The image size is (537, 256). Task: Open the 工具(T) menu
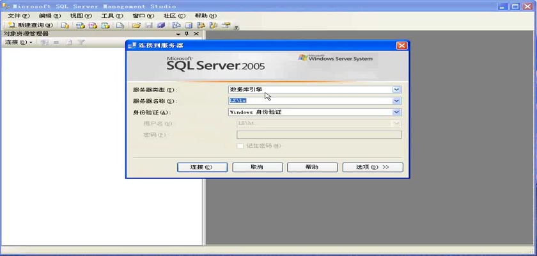[113, 16]
